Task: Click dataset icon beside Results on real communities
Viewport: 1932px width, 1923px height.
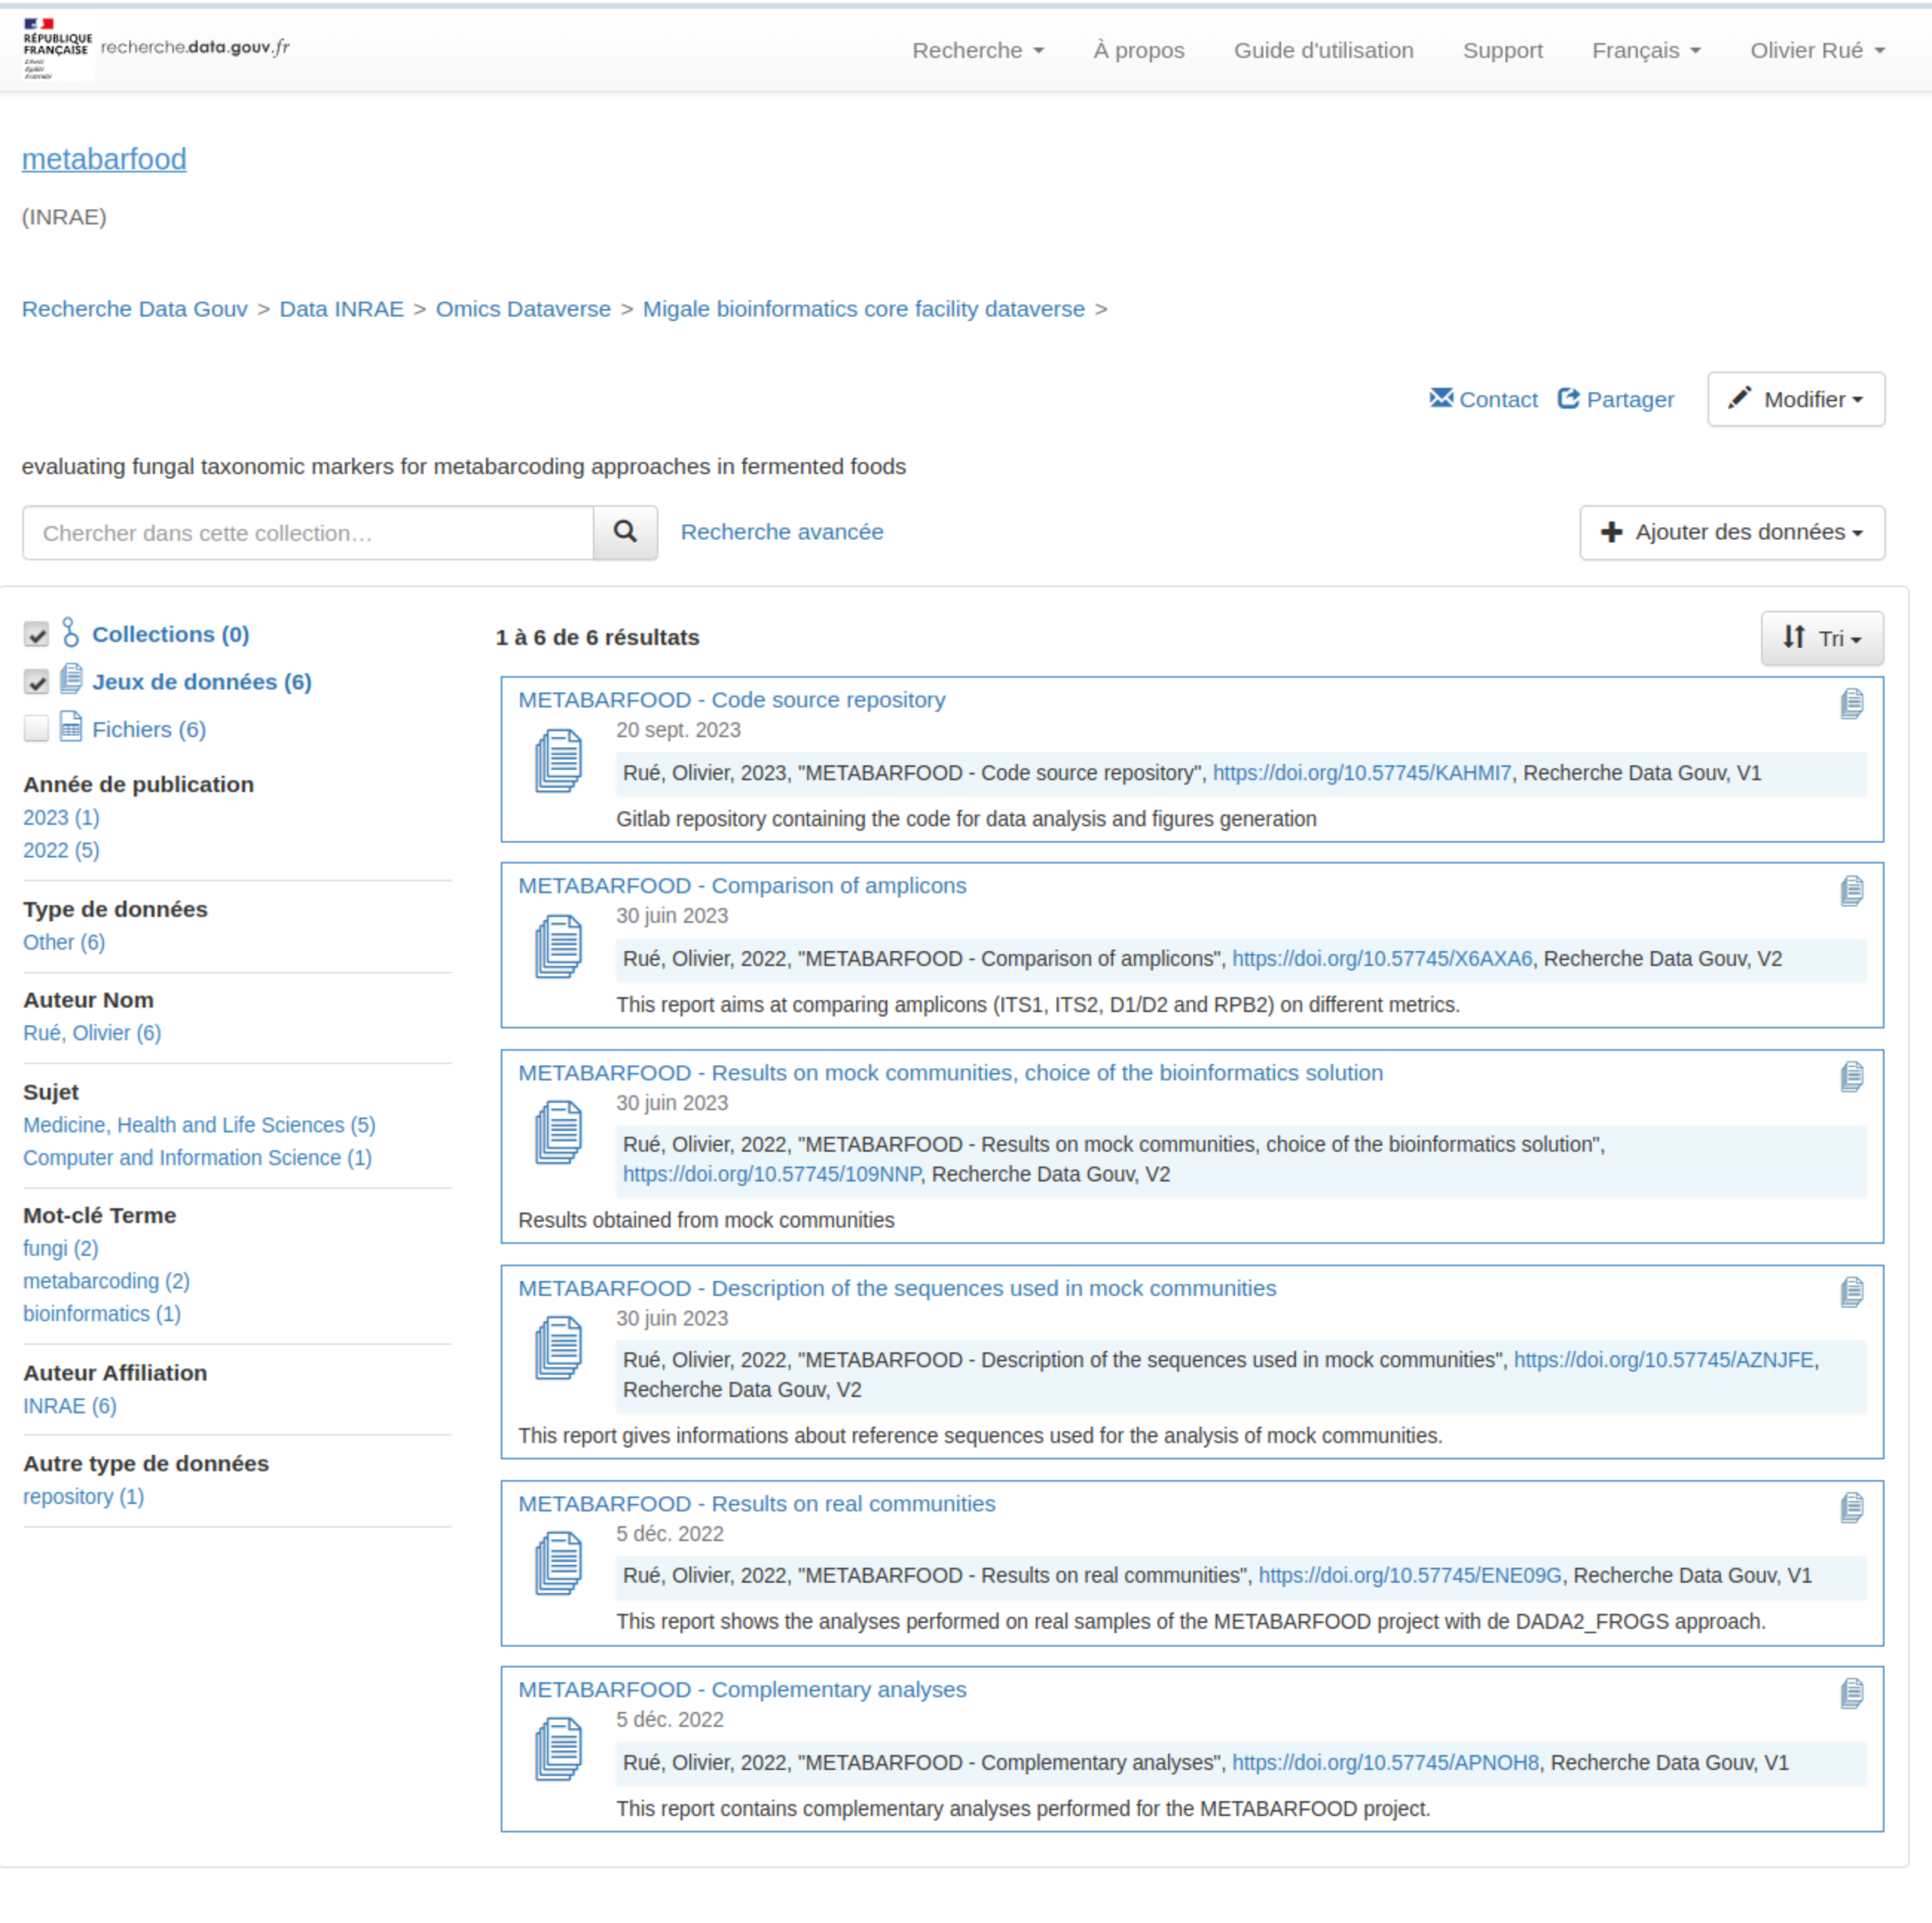Action: coord(558,1562)
